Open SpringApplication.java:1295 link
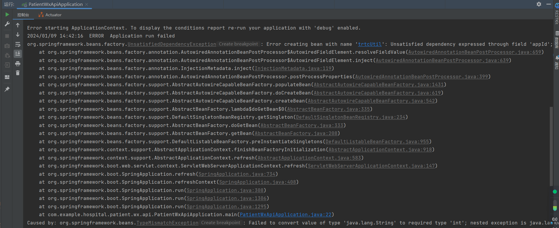The height and width of the screenshot is (228, 559). pyautogui.click(x=227, y=206)
